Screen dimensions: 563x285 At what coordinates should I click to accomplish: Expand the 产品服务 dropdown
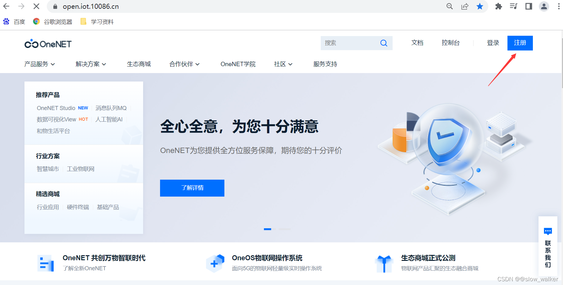[40, 64]
